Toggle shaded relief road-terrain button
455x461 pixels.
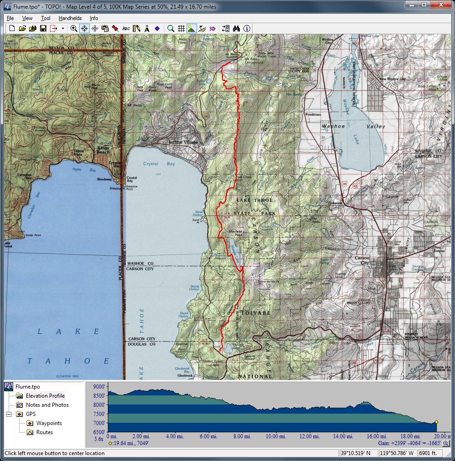pyautogui.click(x=202, y=29)
